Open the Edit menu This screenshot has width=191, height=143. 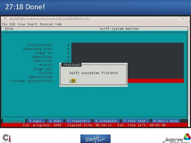[x=13, y=24]
